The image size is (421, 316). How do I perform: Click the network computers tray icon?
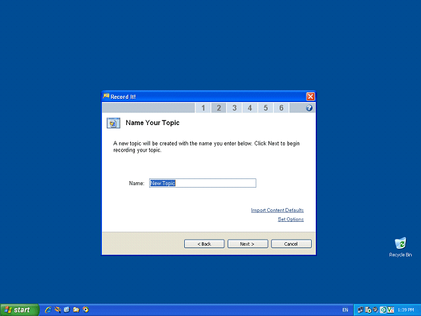coord(360,310)
